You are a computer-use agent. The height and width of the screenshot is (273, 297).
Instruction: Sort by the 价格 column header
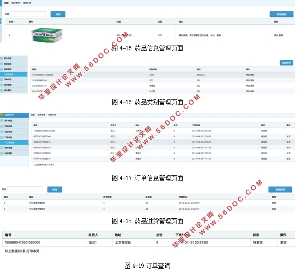click(11, 21)
